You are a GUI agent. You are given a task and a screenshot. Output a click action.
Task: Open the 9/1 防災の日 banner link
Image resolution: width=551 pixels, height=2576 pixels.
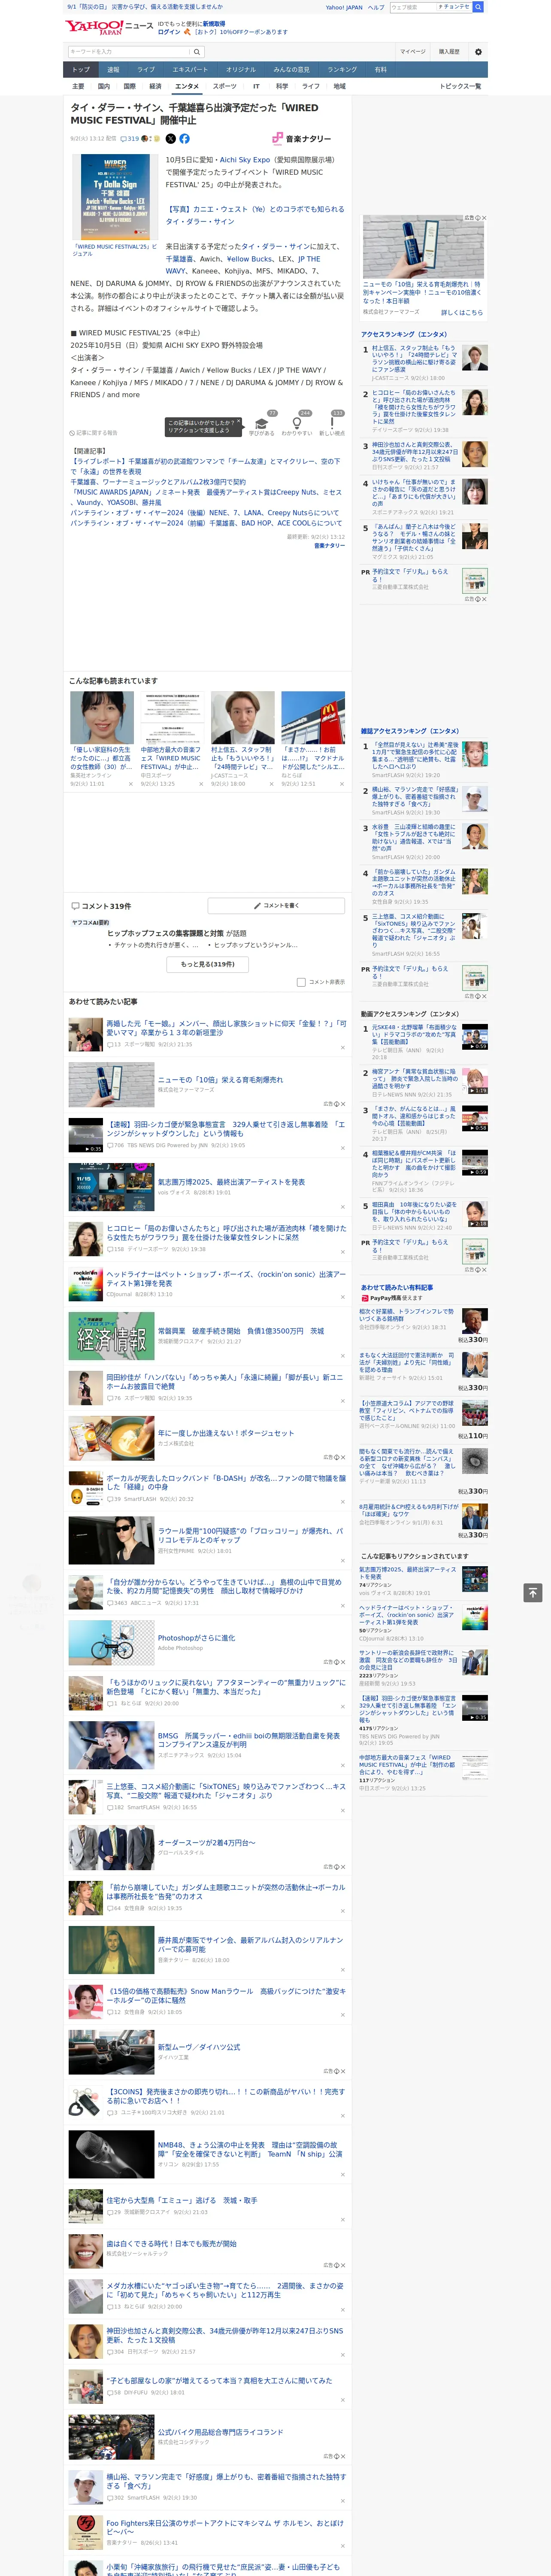[145, 7]
